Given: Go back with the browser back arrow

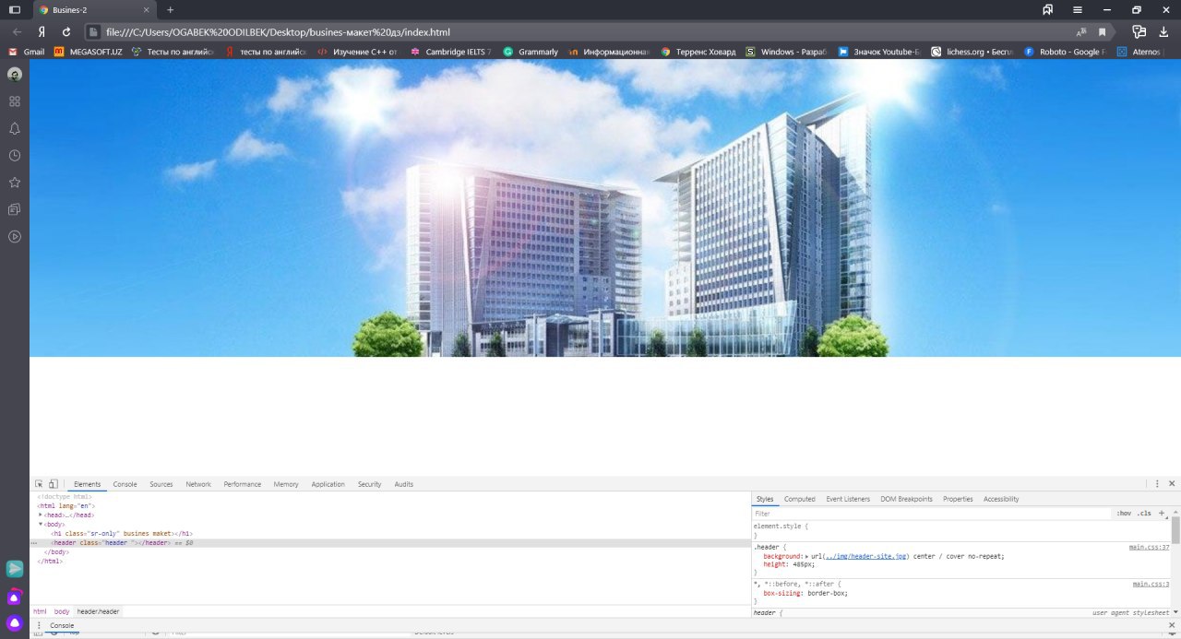Looking at the screenshot, I should coord(17,31).
